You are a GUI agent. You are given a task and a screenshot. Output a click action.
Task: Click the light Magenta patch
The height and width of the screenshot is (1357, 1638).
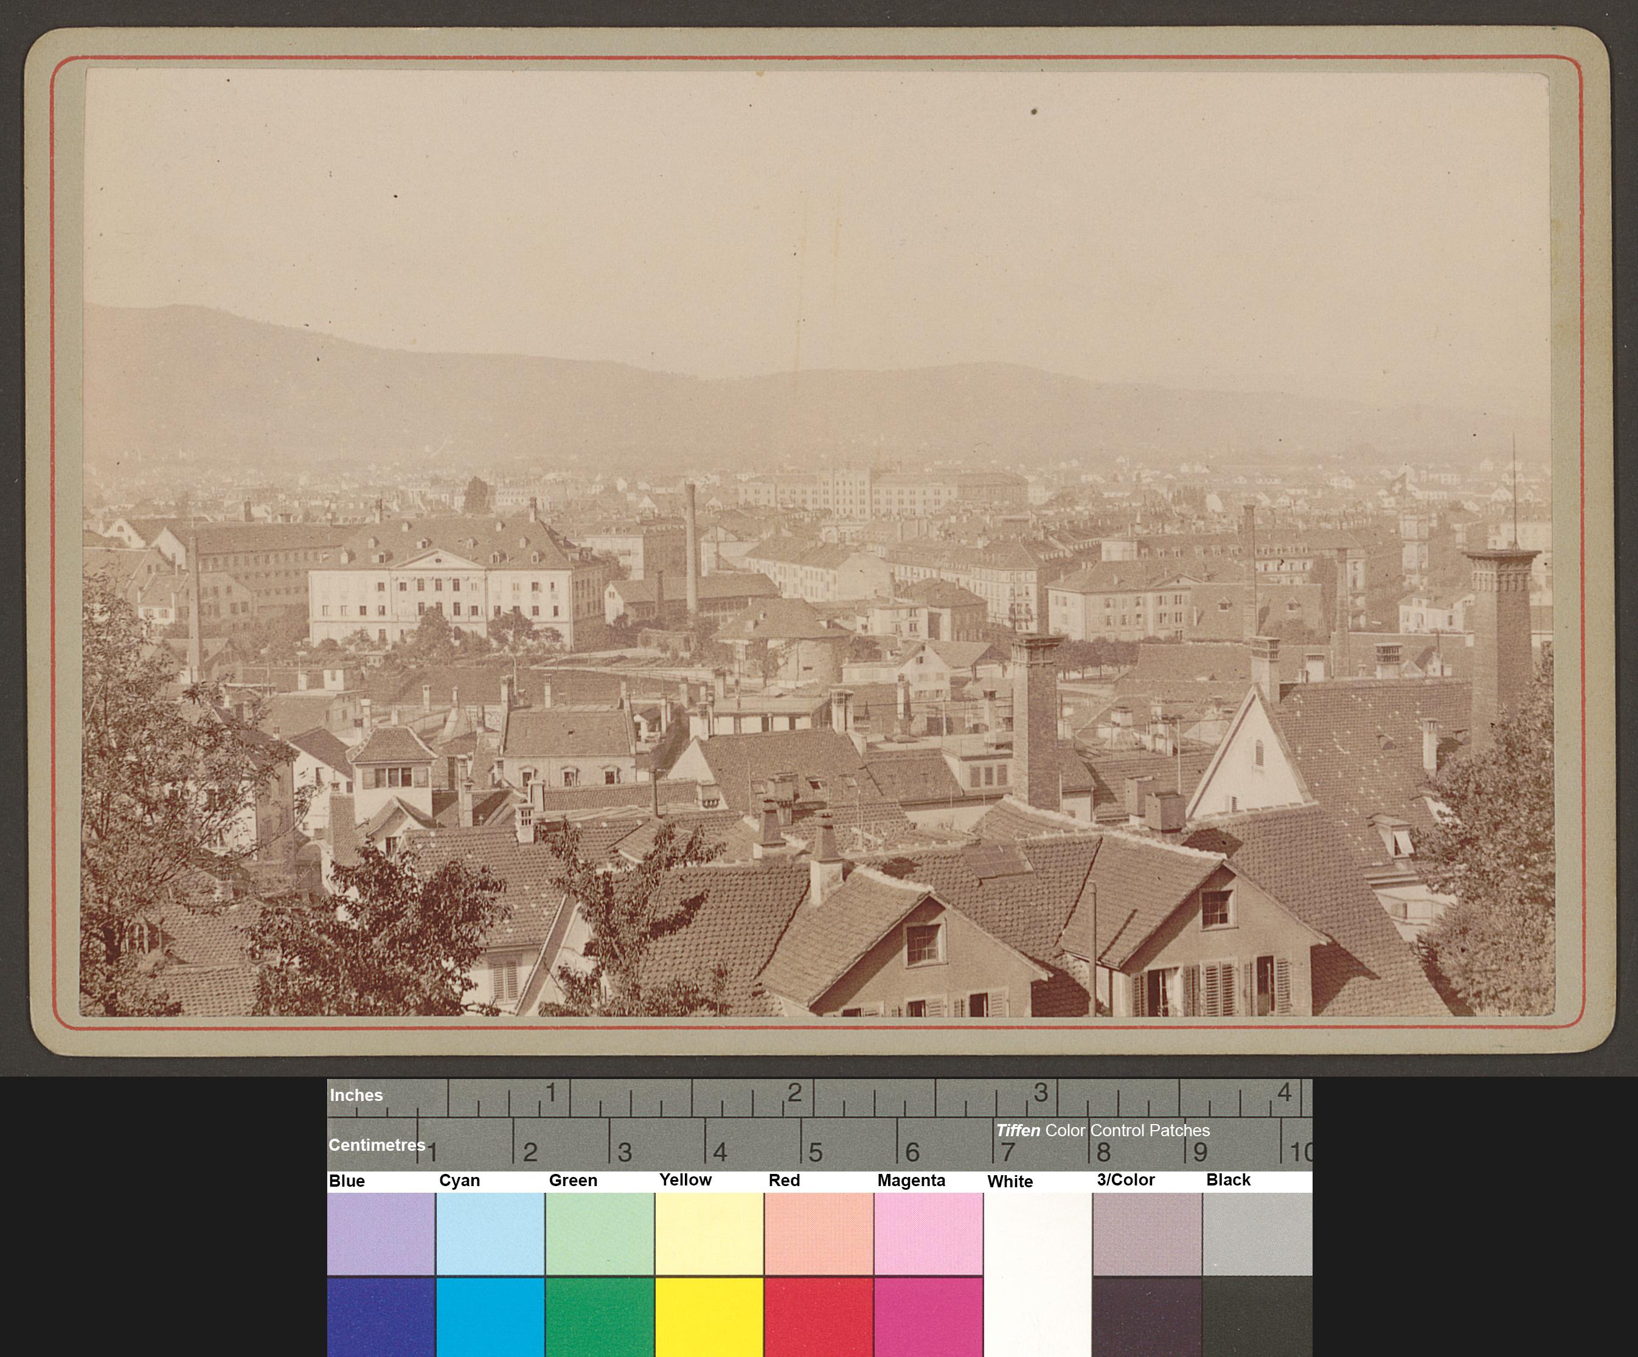(x=928, y=1233)
